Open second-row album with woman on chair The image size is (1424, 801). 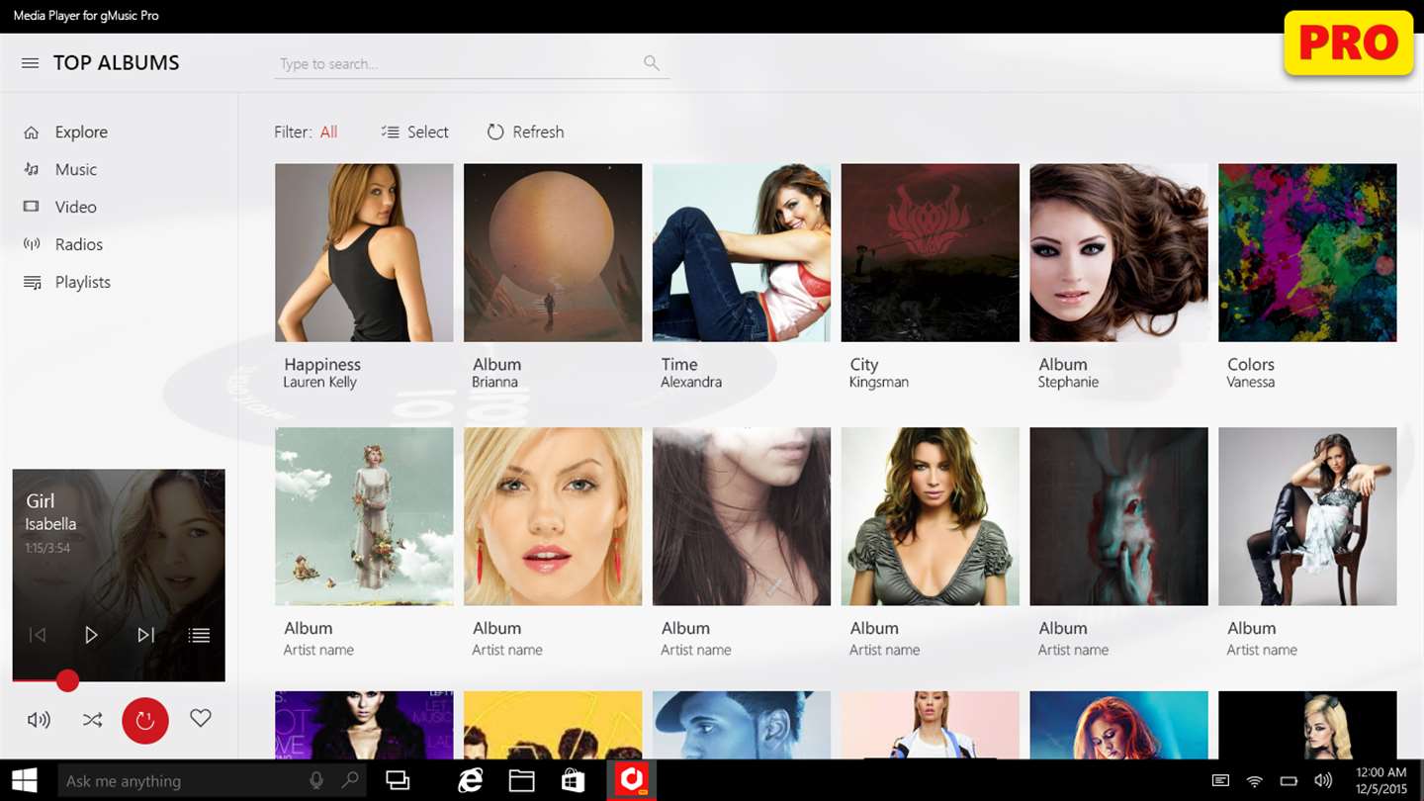tap(1307, 516)
